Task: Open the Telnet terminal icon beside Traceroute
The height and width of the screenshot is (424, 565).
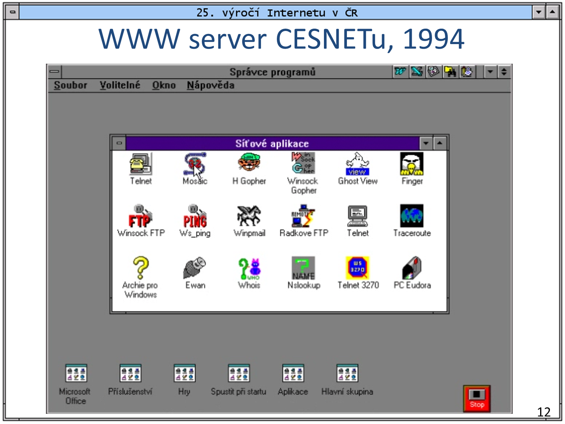Action: [358, 216]
